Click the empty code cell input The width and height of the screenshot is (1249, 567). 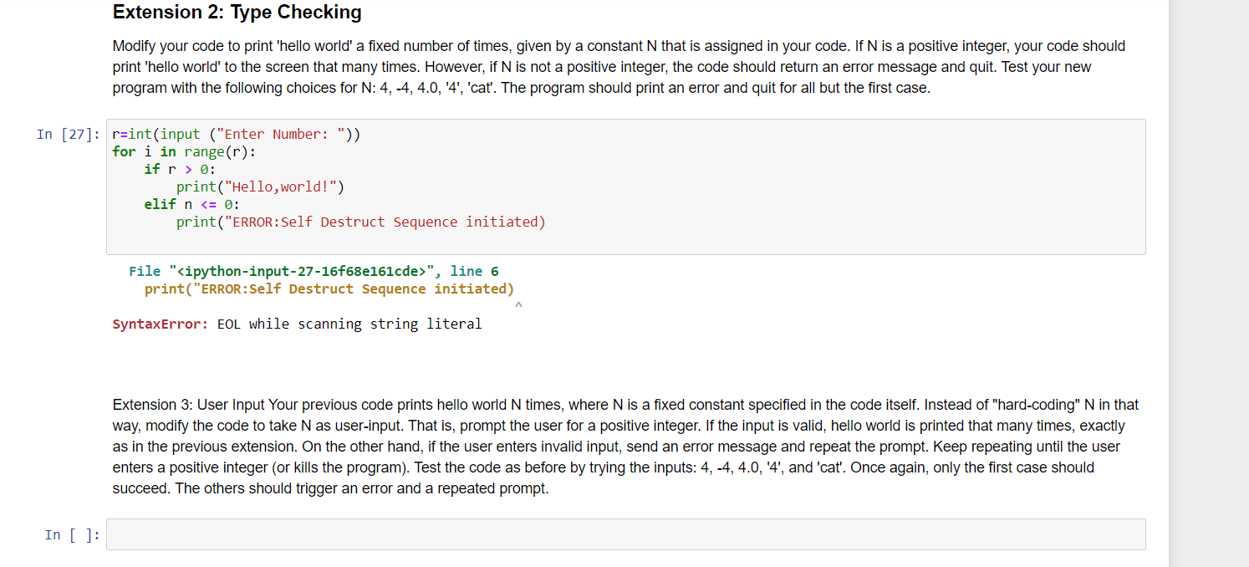point(625,534)
